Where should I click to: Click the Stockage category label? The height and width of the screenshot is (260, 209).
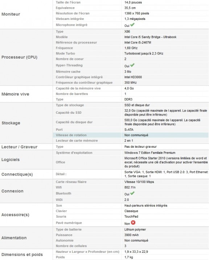click(11, 123)
